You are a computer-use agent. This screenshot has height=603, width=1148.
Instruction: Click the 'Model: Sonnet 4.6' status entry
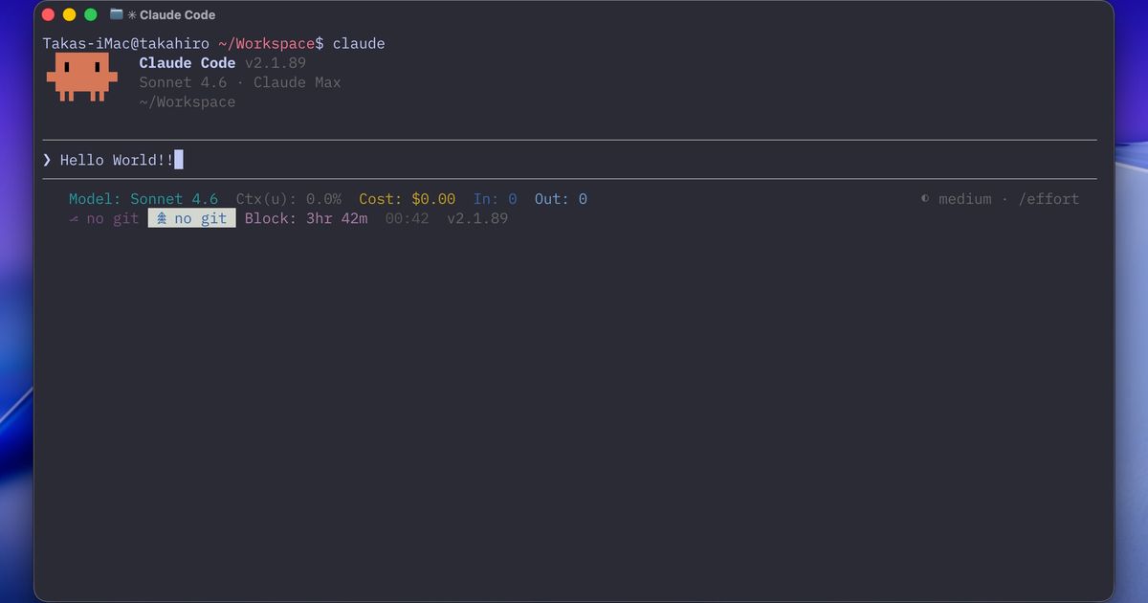pos(143,199)
